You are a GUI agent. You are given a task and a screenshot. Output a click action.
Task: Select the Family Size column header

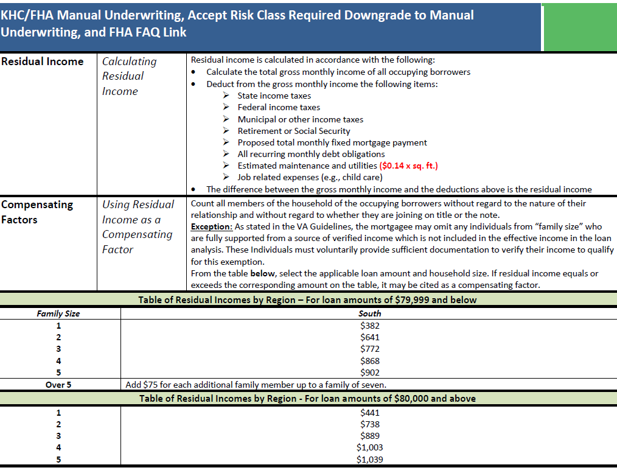(59, 313)
